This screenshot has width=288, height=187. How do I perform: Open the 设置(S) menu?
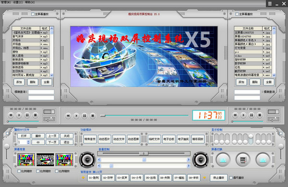click(18, 2)
